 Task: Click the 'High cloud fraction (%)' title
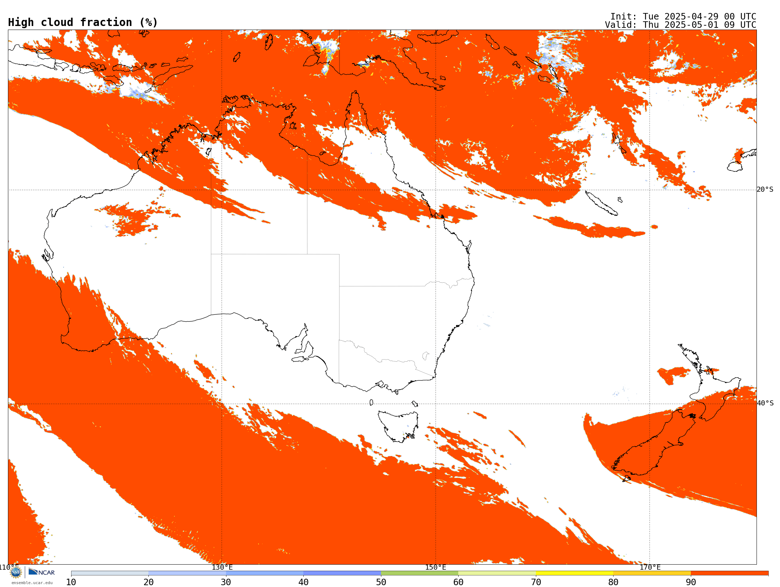pyautogui.click(x=83, y=22)
